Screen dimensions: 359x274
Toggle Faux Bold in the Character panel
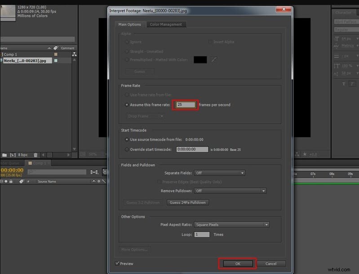tap(343, 84)
